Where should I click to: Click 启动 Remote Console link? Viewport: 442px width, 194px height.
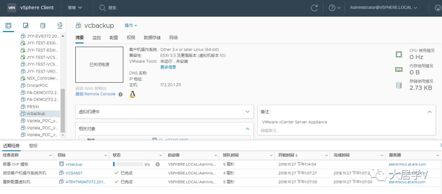click(95, 94)
